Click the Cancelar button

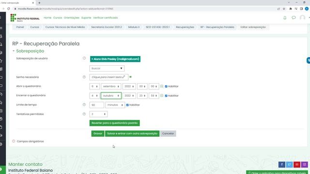pyautogui.click(x=168, y=133)
